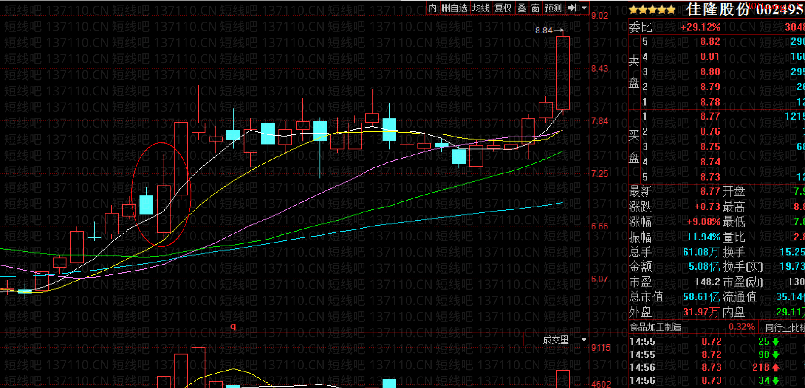Viewport: 805px width, 388px height.
Task: Click the 内 toolbar button
Action: (x=433, y=8)
